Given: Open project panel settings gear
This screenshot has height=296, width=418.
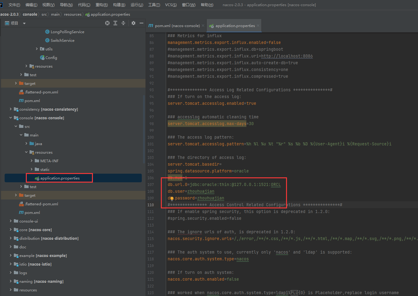Looking at the screenshot, I should coord(133,23).
